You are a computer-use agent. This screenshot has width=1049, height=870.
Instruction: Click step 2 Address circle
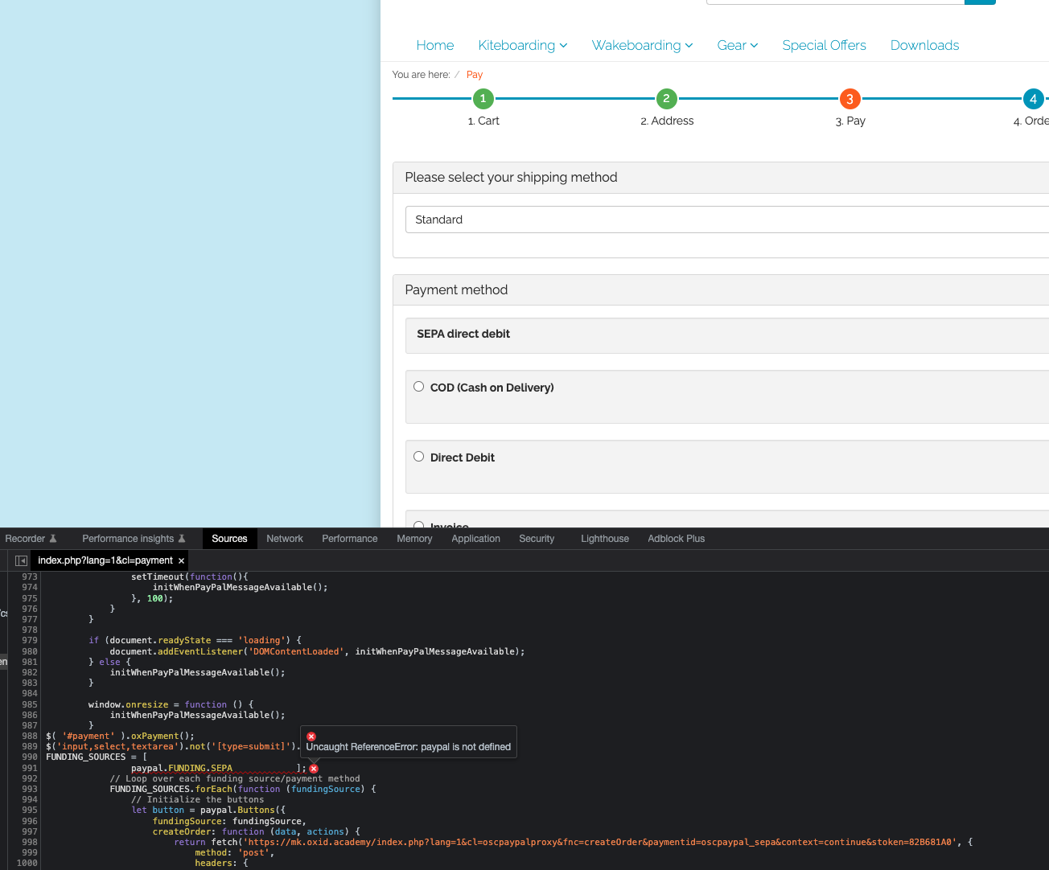click(x=666, y=99)
